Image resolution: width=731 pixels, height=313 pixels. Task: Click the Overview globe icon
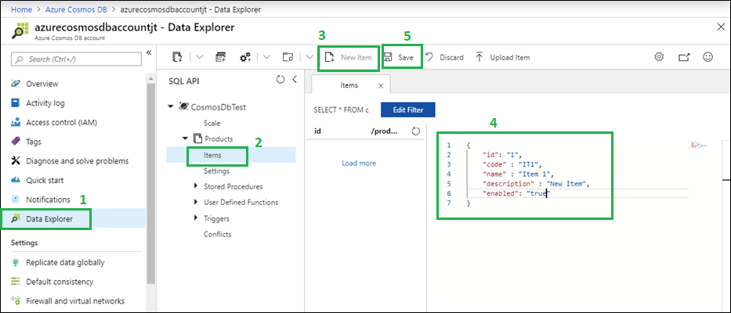(16, 84)
